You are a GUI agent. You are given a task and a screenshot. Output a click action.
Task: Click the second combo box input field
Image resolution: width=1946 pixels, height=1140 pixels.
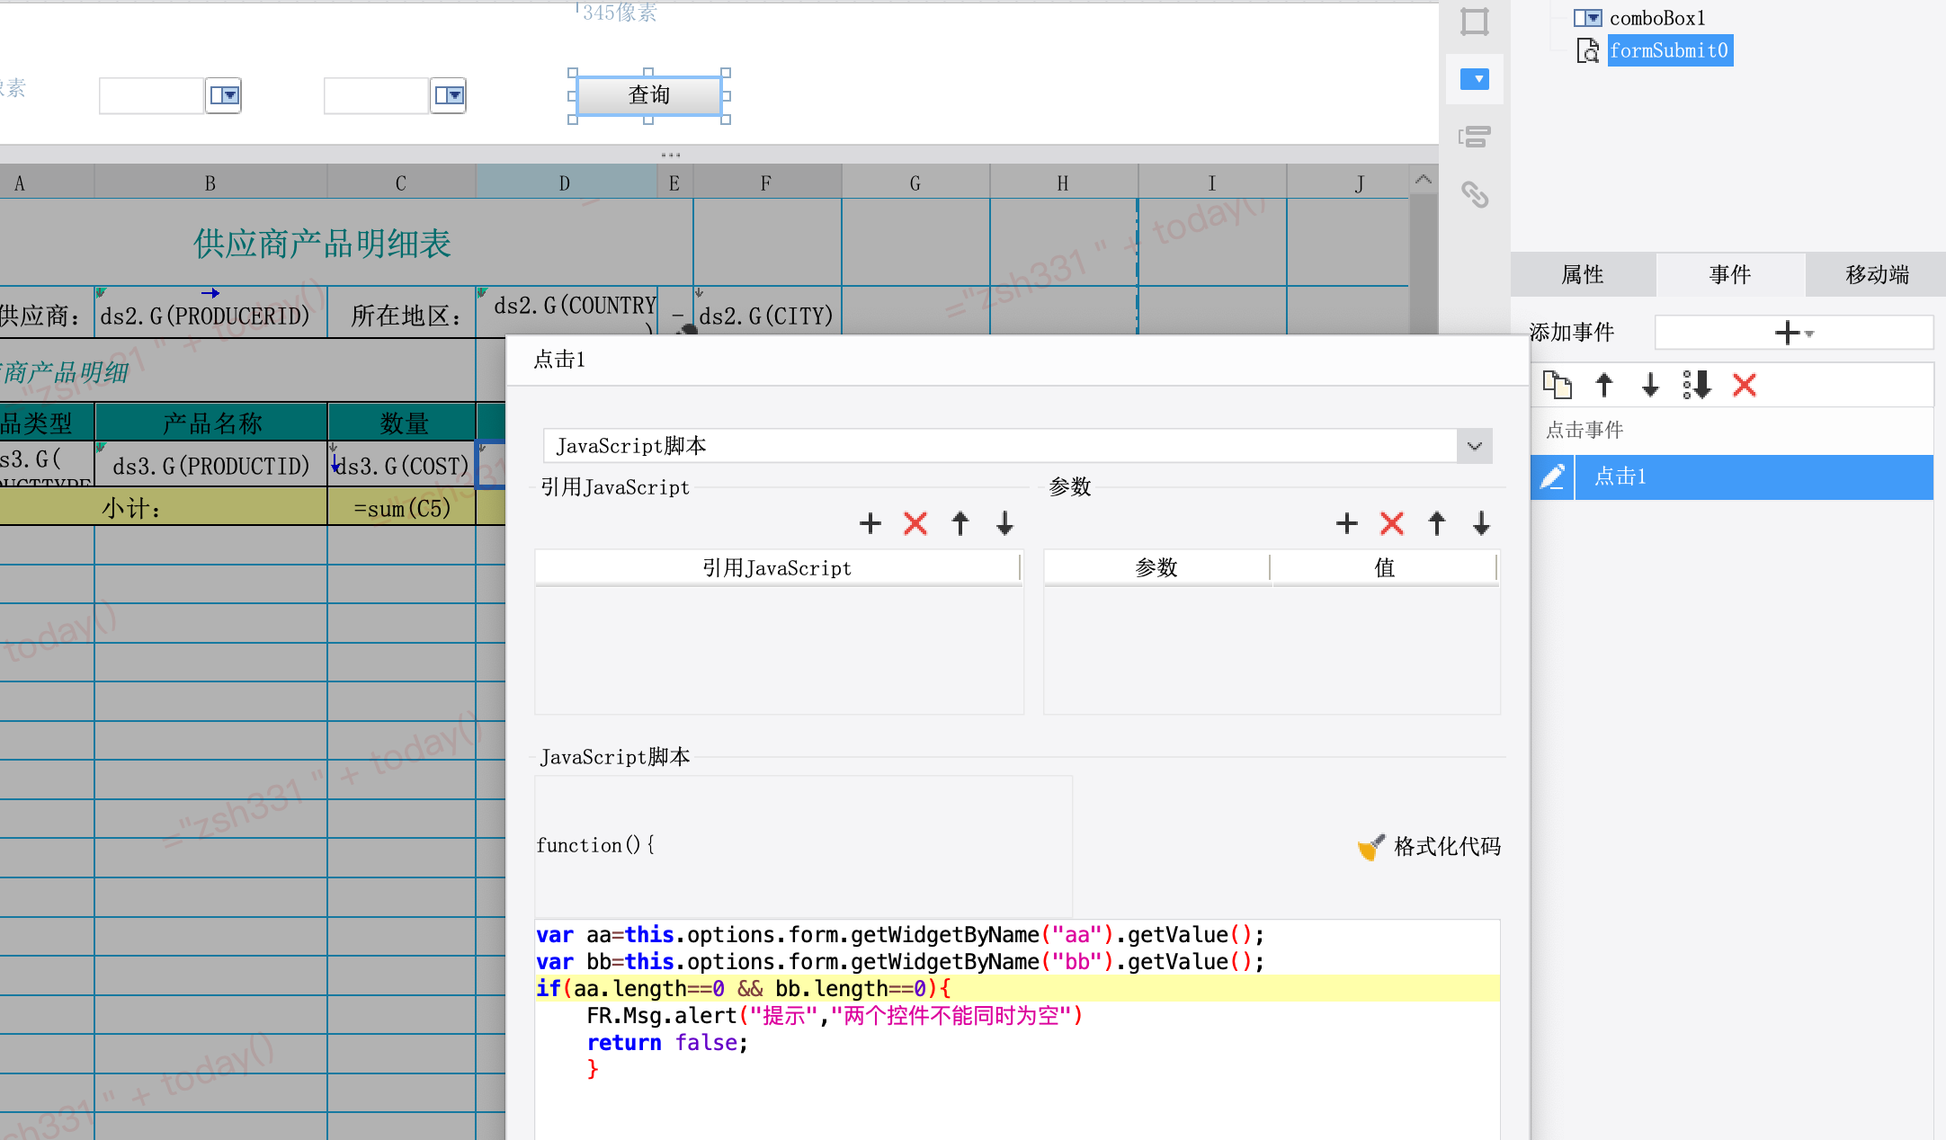click(x=377, y=95)
